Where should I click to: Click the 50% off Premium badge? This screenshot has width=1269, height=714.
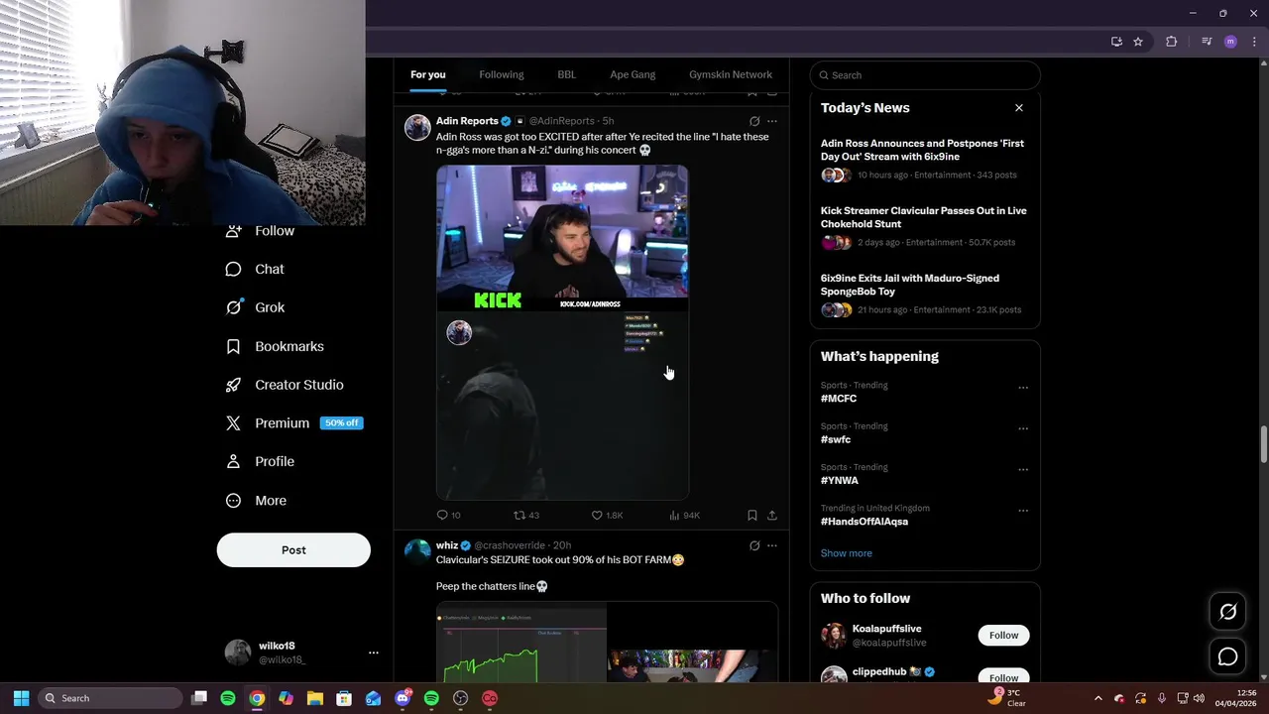click(x=341, y=423)
